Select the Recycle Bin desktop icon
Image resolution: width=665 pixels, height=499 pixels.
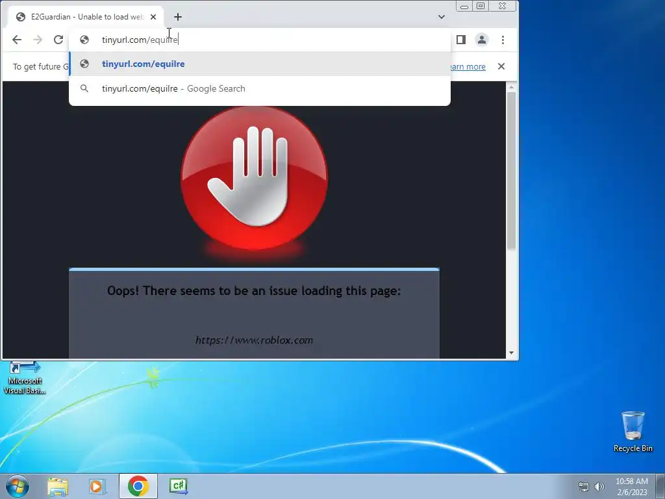point(633,432)
